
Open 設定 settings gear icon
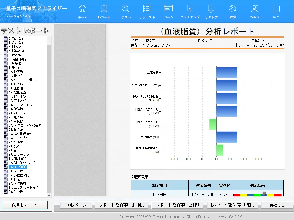pyautogui.click(x=233, y=12)
